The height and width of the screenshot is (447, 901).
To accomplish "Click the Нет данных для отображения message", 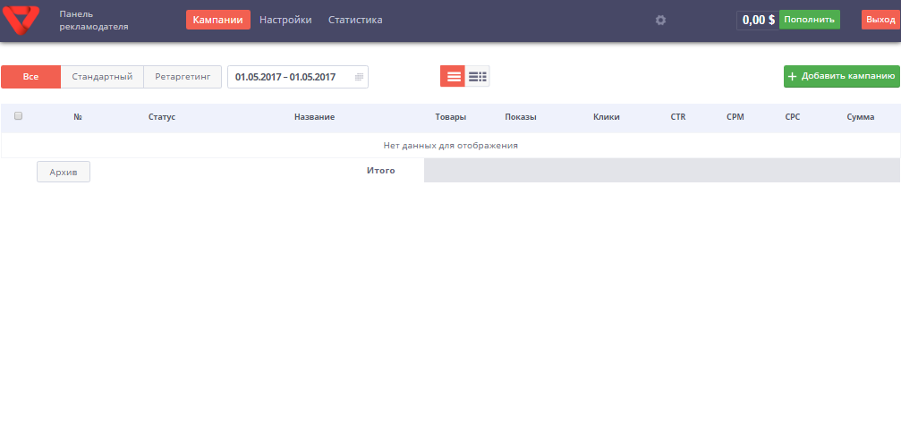I will coord(451,146).
